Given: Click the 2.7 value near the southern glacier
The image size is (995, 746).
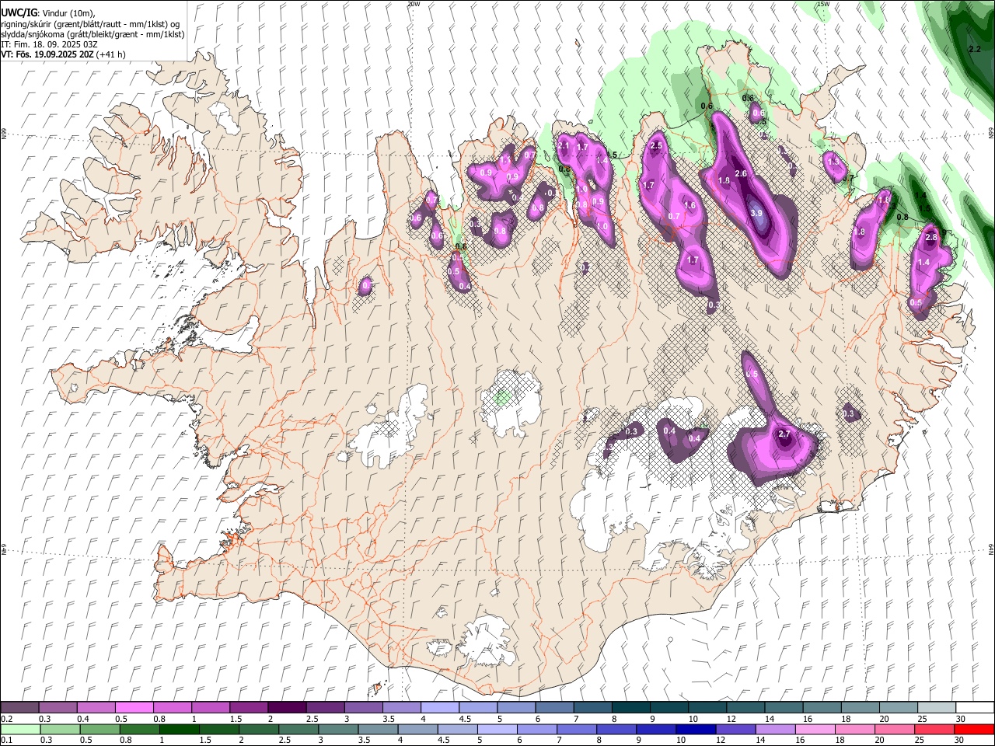Looking at the screenshot, I should point(784,434).
